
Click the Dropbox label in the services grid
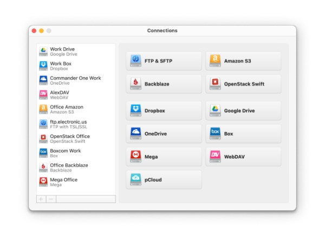[x=155, y=111]
